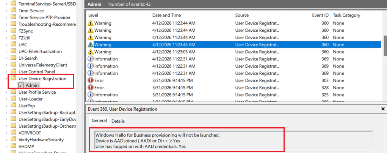This screenshot has width=387, height=153.
Task: Collapse the User Device Registration node
Action: click(x=6, y=79)
